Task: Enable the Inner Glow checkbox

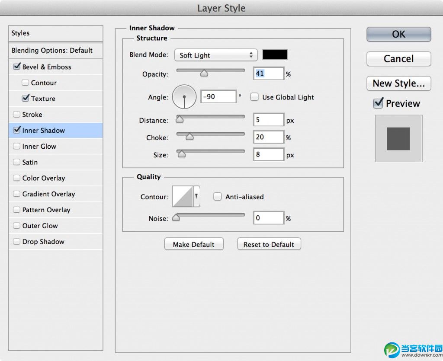Action: coord(17,146)
